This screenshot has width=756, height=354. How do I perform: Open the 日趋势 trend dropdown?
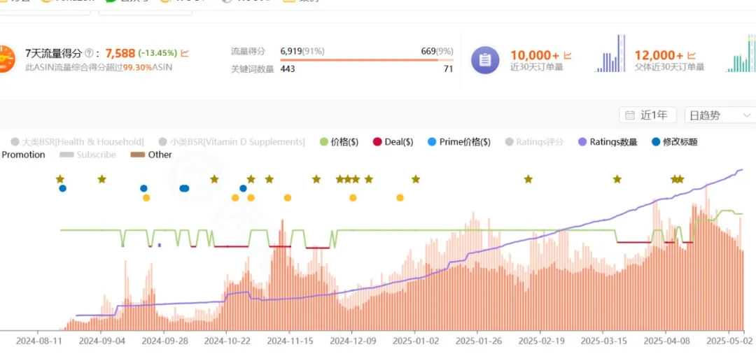[720, 115]
